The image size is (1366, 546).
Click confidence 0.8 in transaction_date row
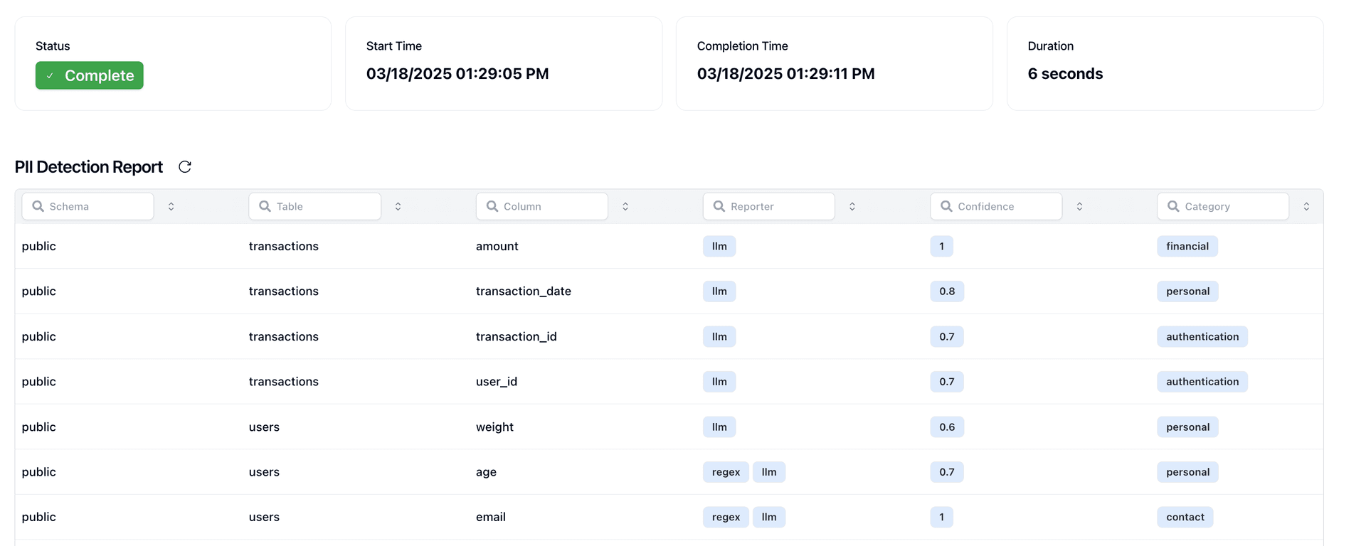click(947, 291)
